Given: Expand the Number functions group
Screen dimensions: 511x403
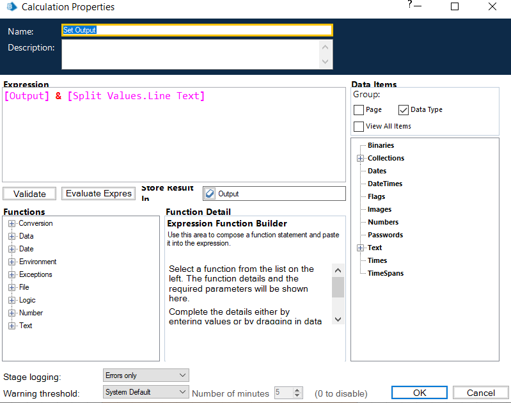Looking at the screenshot, I should click(x=12, y=313).
